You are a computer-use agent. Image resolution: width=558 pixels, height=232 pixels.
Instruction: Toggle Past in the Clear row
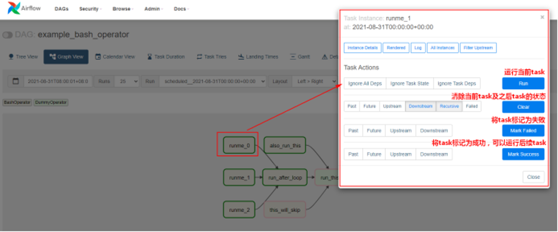[x=352, y=106]
